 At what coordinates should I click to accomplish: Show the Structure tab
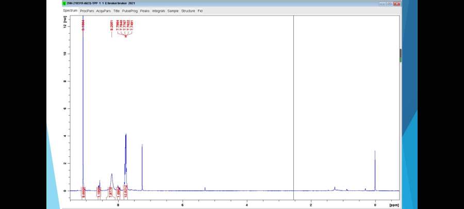[188, 11]
